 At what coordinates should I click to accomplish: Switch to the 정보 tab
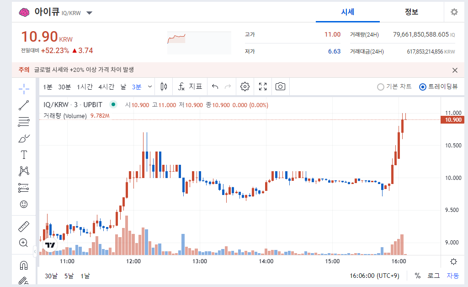point(412,12)
